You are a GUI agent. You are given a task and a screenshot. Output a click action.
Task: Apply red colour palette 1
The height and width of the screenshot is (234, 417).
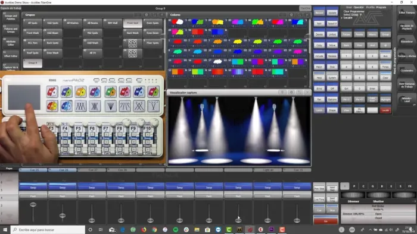[178, 43]
